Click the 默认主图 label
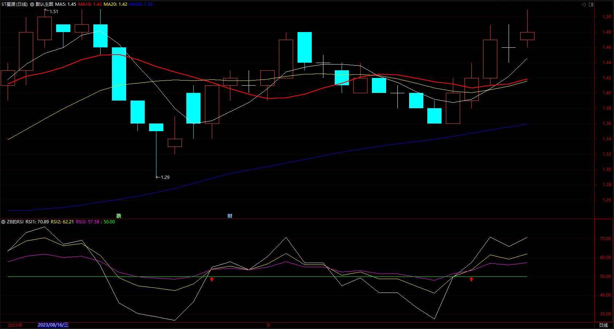 [44, 4]
